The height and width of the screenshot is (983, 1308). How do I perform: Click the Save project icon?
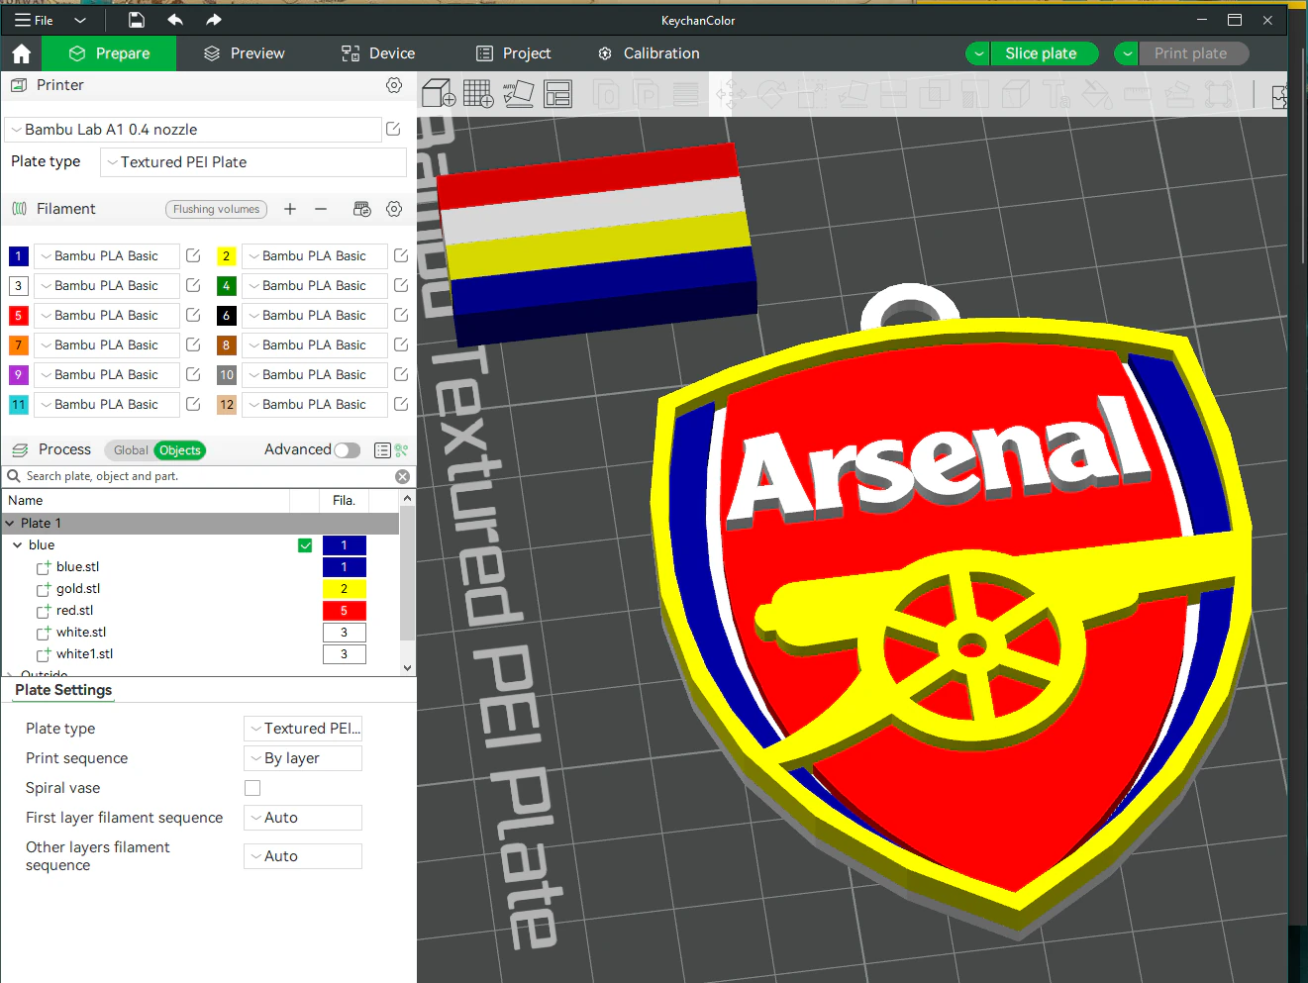pyautogui.click(x=137, y=20)
